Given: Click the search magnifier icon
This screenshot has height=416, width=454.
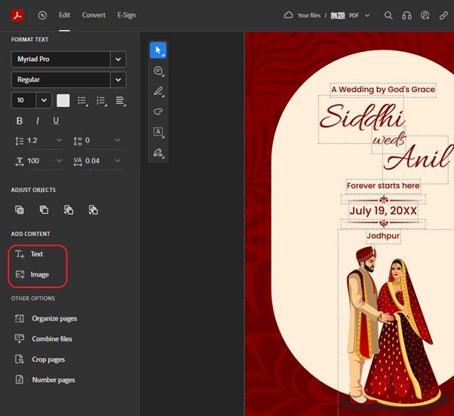Looking at the screenshot, I should 388,15.
